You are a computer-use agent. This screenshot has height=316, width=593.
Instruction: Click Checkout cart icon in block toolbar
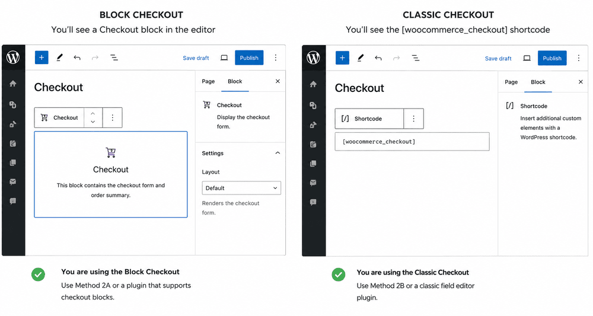pos(44,117)
